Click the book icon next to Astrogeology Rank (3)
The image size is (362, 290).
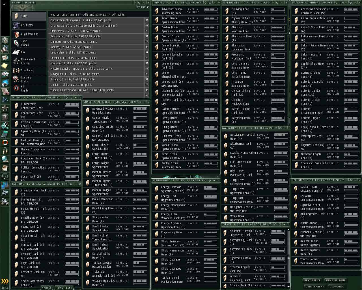(x=225, y=242)
